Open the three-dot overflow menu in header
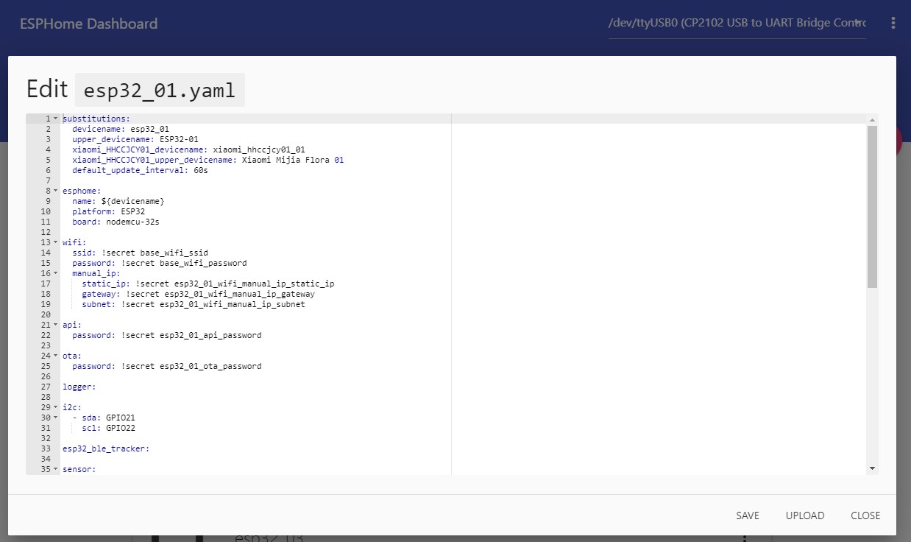Viewport: 911px width, 542px height. [893, 23]
